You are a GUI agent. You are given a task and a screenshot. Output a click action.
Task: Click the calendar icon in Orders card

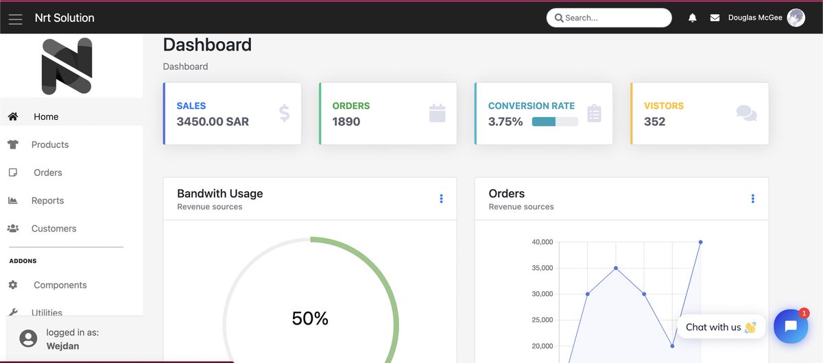tap(438, 113)
